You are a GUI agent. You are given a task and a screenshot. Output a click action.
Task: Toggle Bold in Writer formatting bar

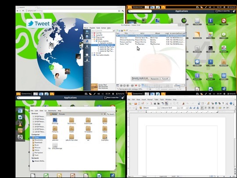click(x=190, y=108)
